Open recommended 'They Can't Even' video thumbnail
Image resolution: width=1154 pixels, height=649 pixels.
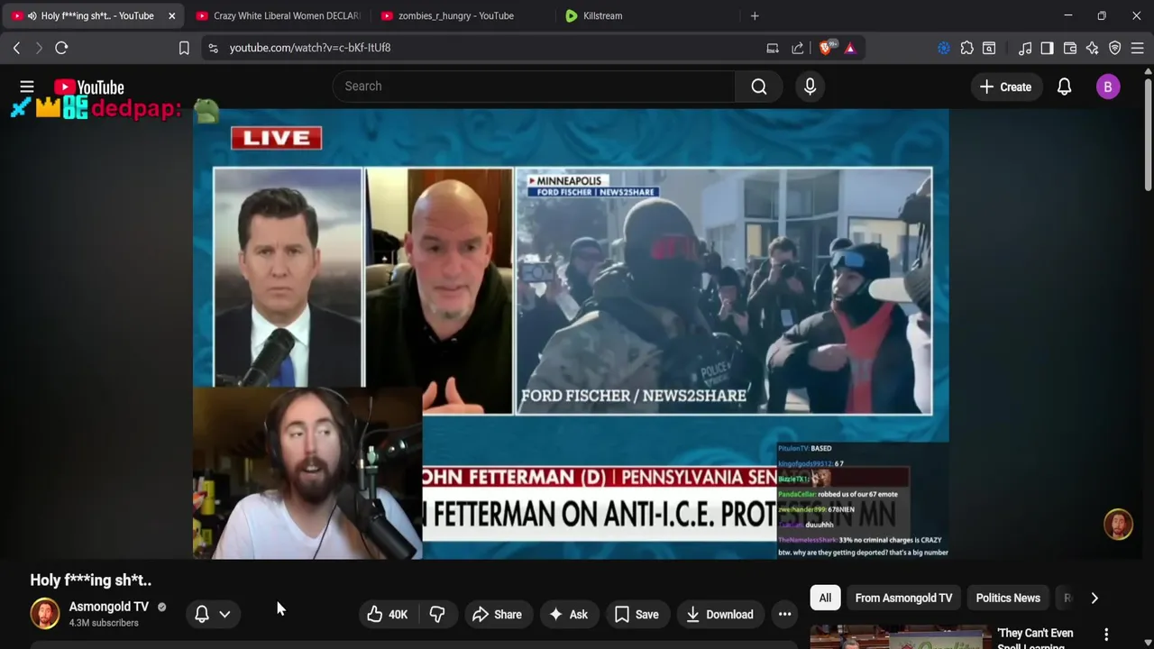click(x=901, y=637)
